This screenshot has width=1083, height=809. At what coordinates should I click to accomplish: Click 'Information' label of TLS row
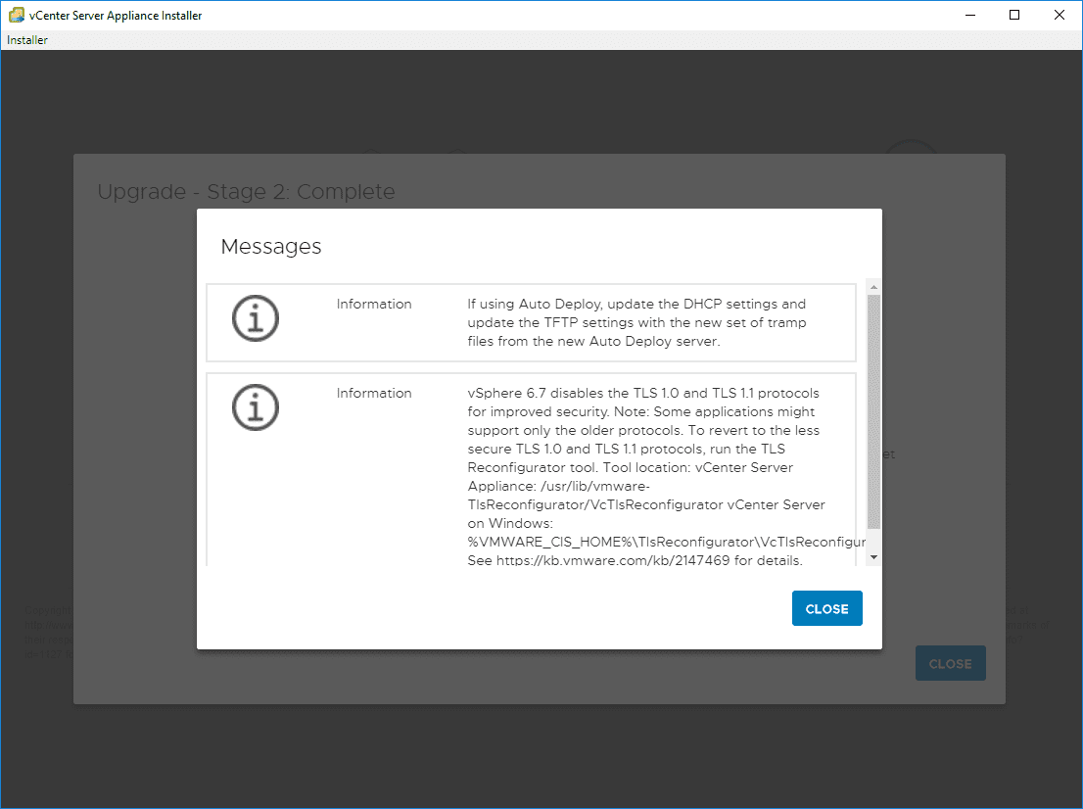(374, 393)
